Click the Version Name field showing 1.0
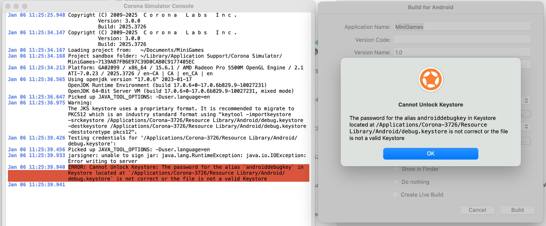The height and width of the screenshot is (226, 546). (x=462, y=52)
